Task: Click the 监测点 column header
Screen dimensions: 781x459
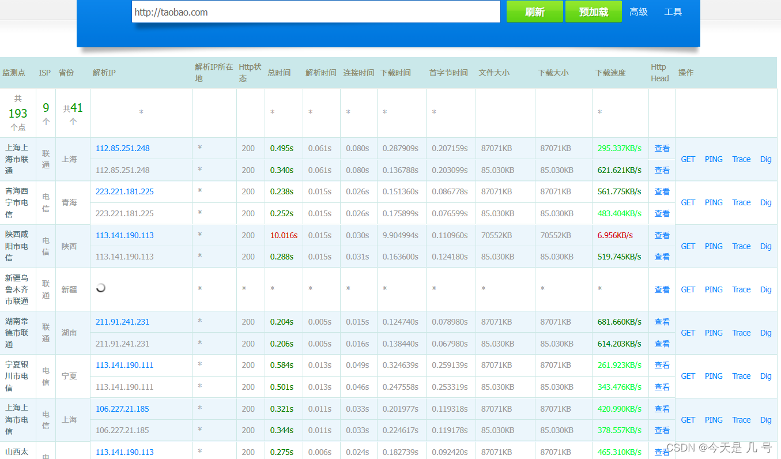Action: point(14,73)
